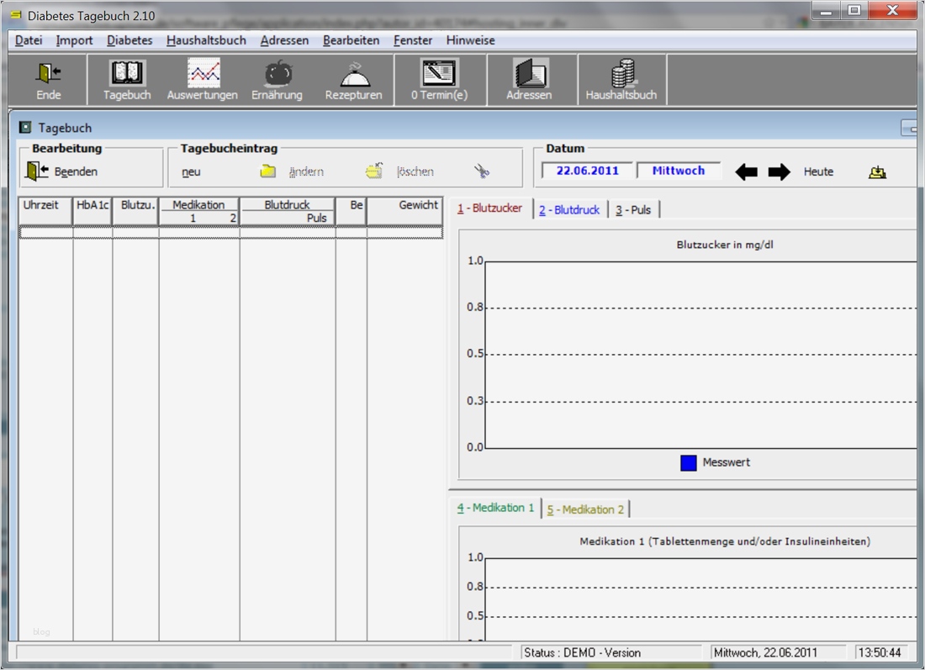The image size is (925, 670).
Task: Select the 5 - Medikation 2 tab
Action: click(x=585, y=509)
